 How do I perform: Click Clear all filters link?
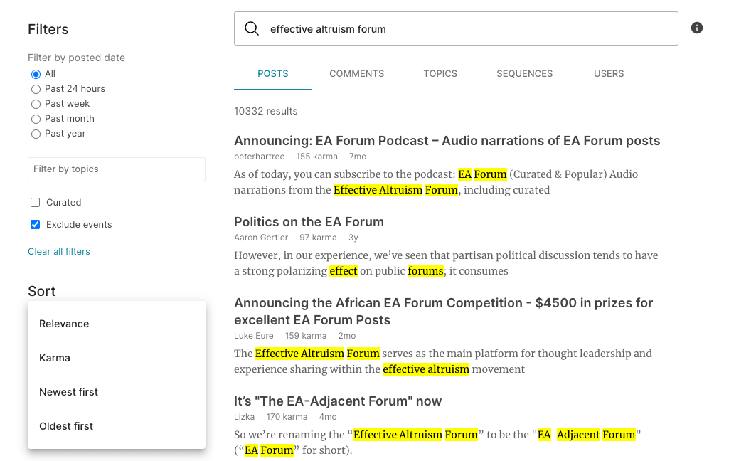pos(59,252)
